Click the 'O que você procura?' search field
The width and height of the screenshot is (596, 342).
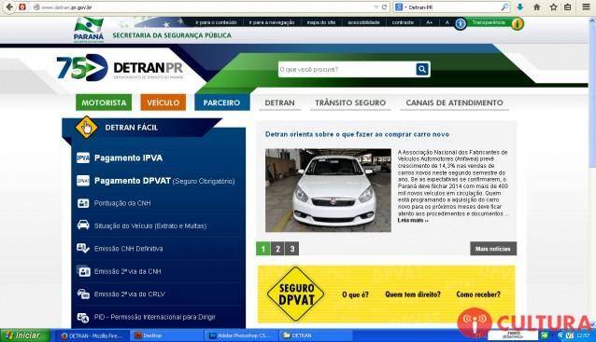pyautogui.click(x=347, y=69)
